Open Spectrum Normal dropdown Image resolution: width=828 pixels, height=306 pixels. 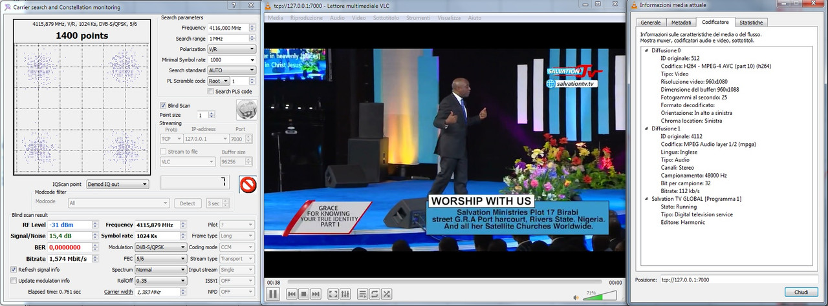[160, 269]
